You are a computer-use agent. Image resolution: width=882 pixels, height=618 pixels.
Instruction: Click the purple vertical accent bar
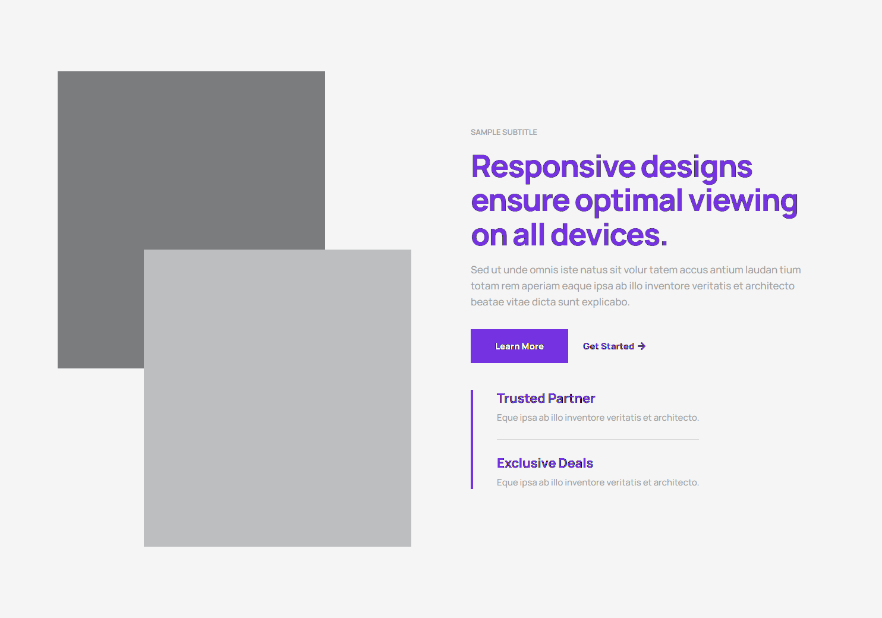472,440
